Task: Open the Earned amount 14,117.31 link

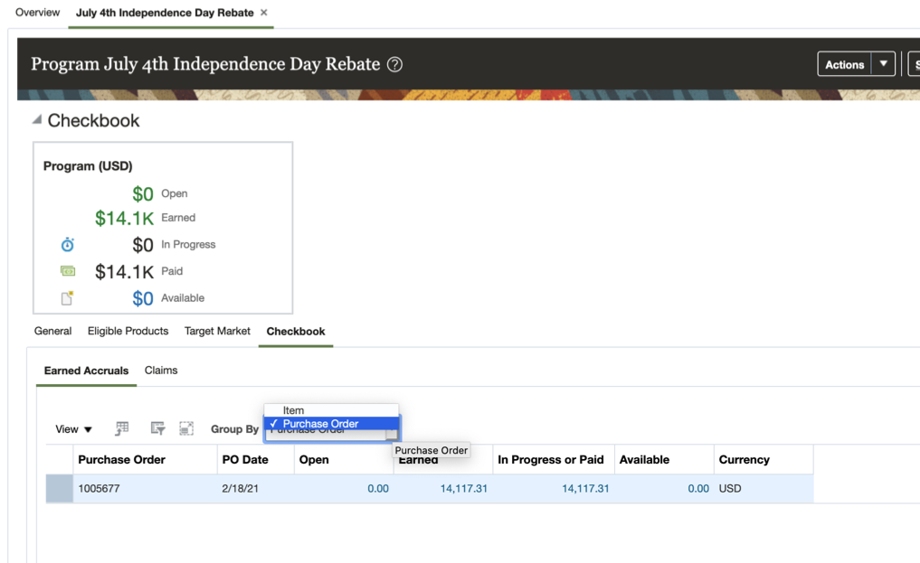Action: [x=463, y=489]
